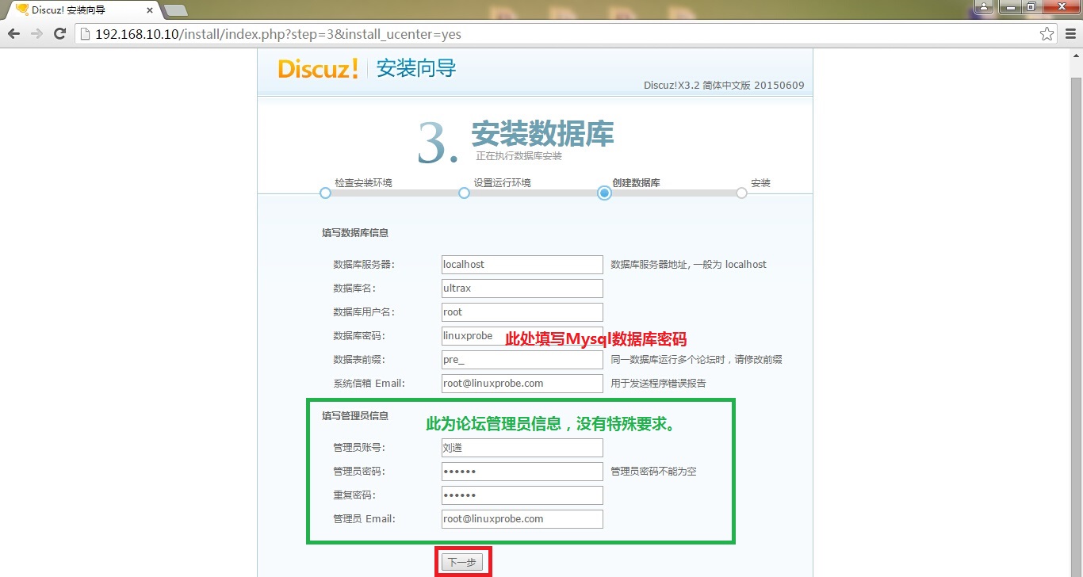
Task: Click the browser forward arrow
Action: click(36, 34)
